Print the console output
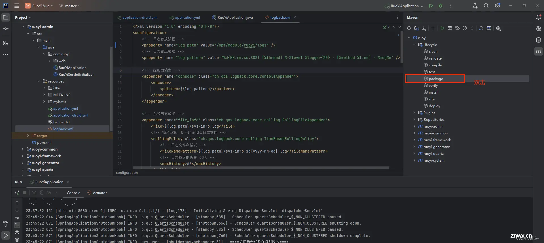The width and height of the screenshot is (544, 243). point(17,232)
